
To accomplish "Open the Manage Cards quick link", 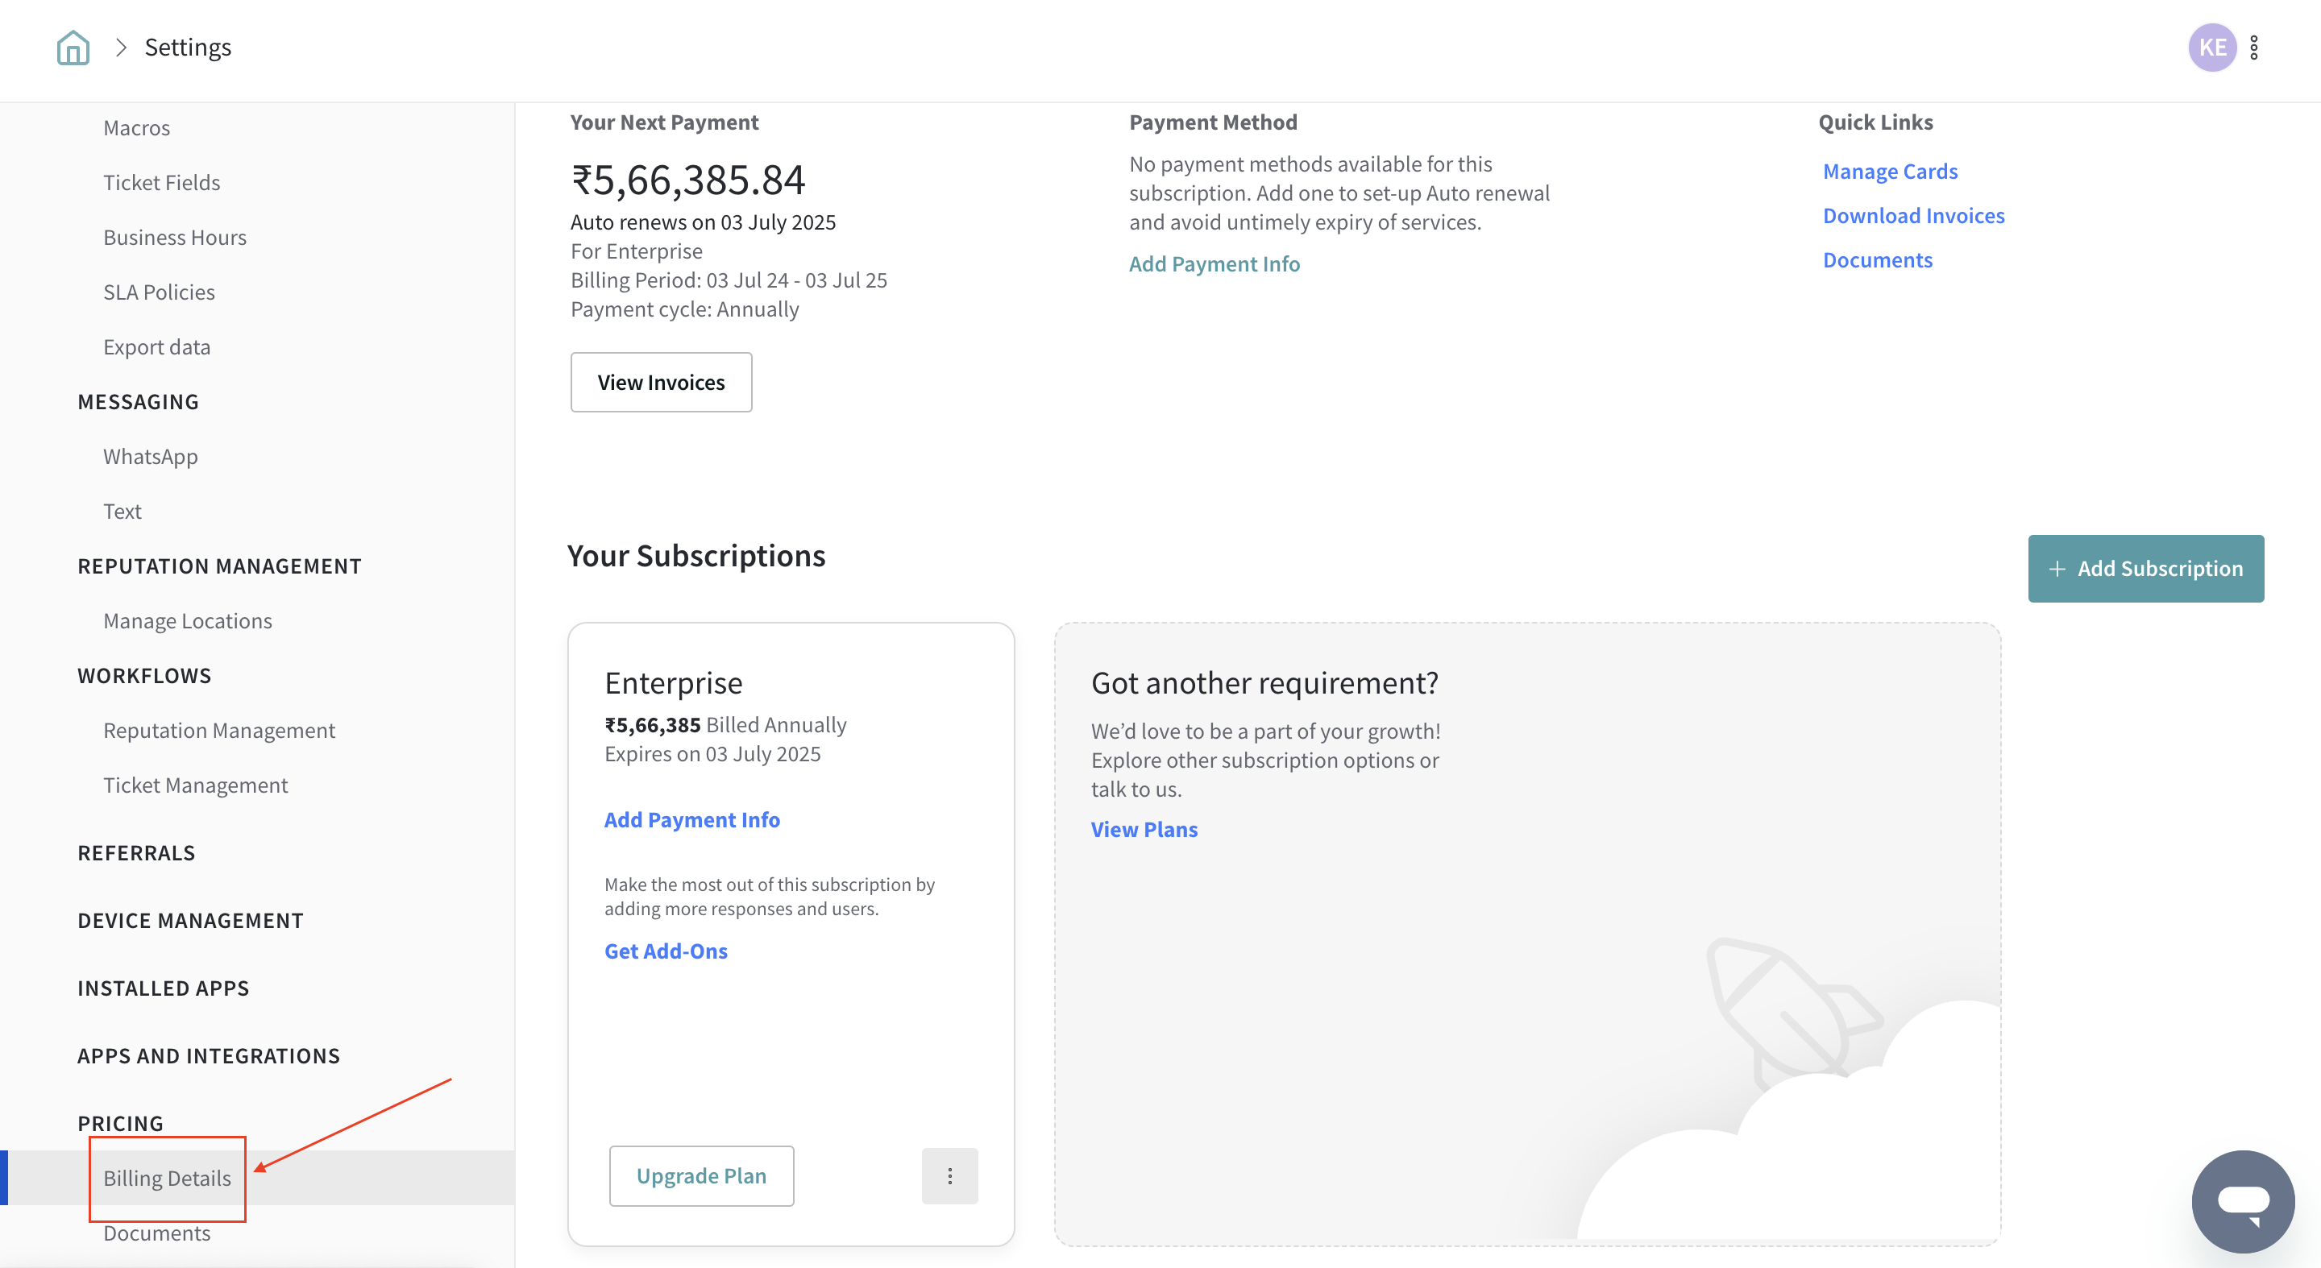I will pyautogui.click(x=1889, y=171).
